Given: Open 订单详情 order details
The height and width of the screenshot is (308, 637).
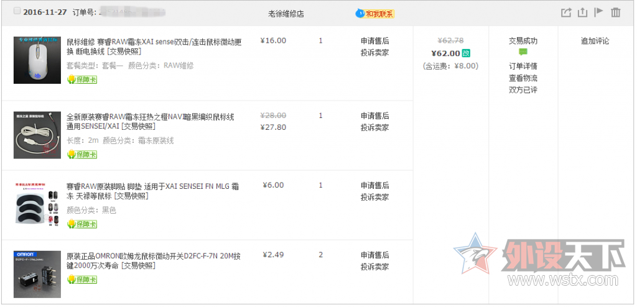Looking at the screenshot, I should [523, 66].
